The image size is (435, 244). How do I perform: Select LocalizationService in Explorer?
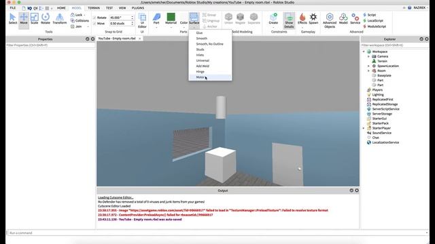click(385, 142)
